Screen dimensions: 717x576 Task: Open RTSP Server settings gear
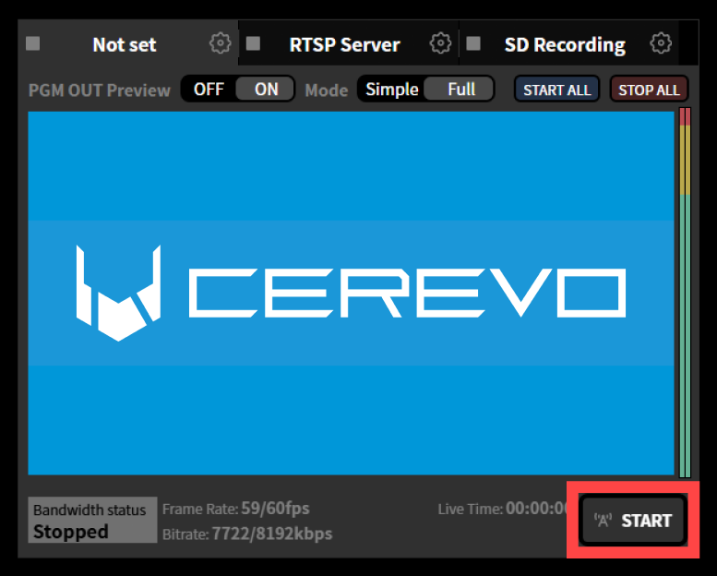coord(441,43)
